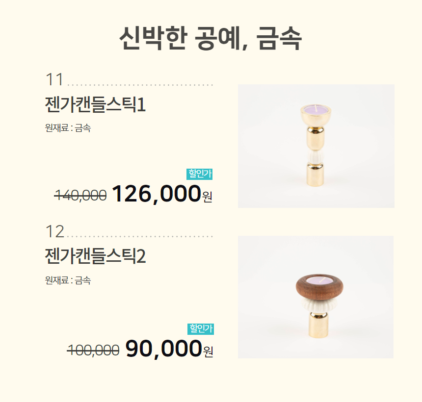Click the brown wooden ring of candlestick 2
This screenshot has width=422, height=402.
[x=319, y=287]
